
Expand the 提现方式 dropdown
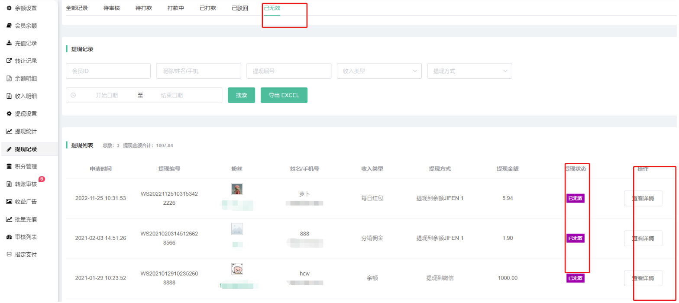[469, 71]
